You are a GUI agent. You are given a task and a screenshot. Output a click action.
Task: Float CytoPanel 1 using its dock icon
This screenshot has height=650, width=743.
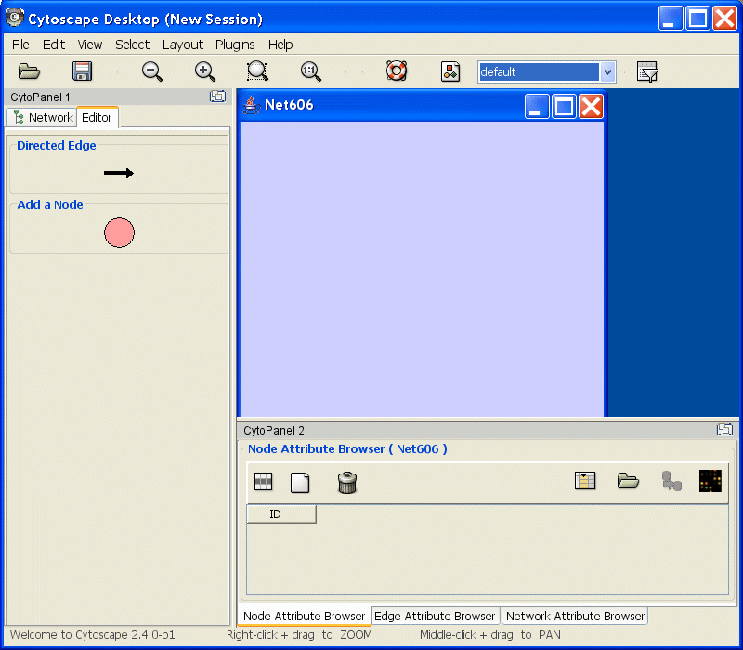coord(217,97)
